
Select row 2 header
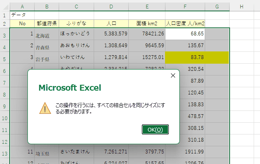[x=5, y=24]
